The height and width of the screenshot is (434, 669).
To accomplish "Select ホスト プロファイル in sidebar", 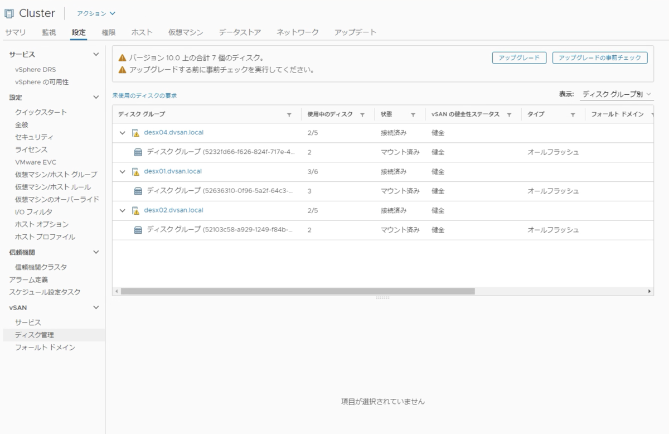I will tap(45, 237).
